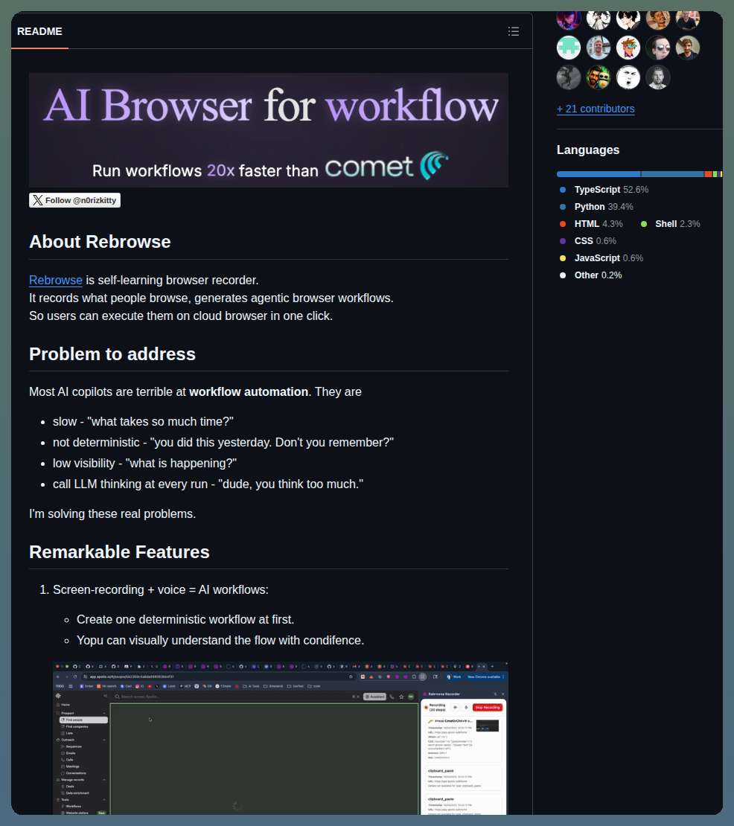734x826 pixels.
Task: Open the orange-haired cartoon goggles avatar
Action: tap(628, 48)
